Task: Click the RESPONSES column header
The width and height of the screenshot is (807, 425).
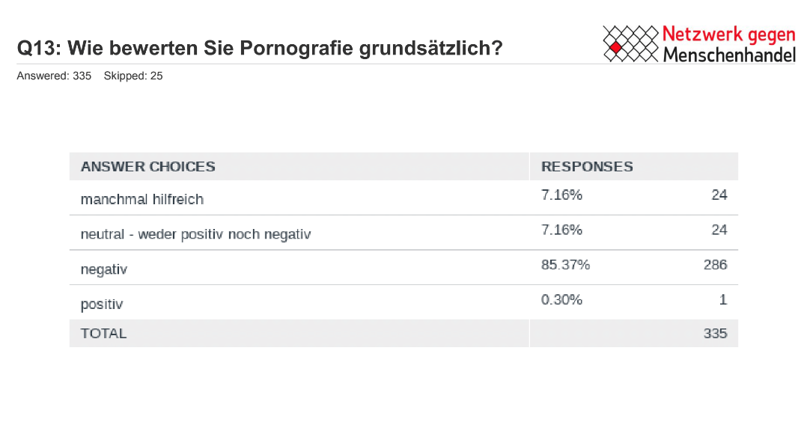Action: coord(587,167)
